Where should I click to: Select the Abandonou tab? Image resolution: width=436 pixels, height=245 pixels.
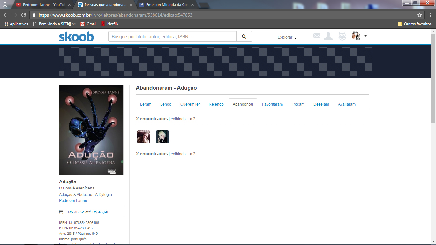pyautogui.click(x=243, y=104)
